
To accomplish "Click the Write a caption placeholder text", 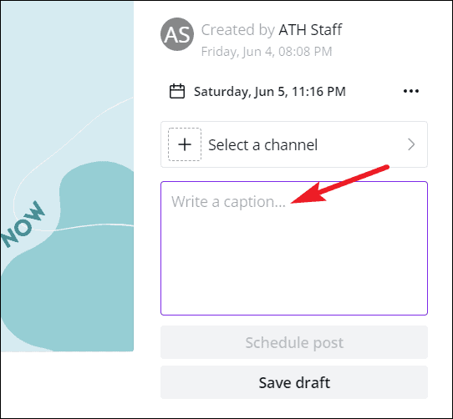I will click(228, 202).
